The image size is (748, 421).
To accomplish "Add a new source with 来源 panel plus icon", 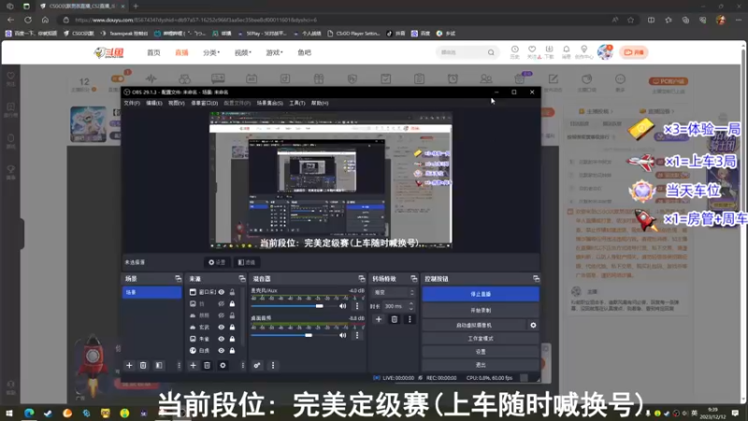I will coord(194,366).
